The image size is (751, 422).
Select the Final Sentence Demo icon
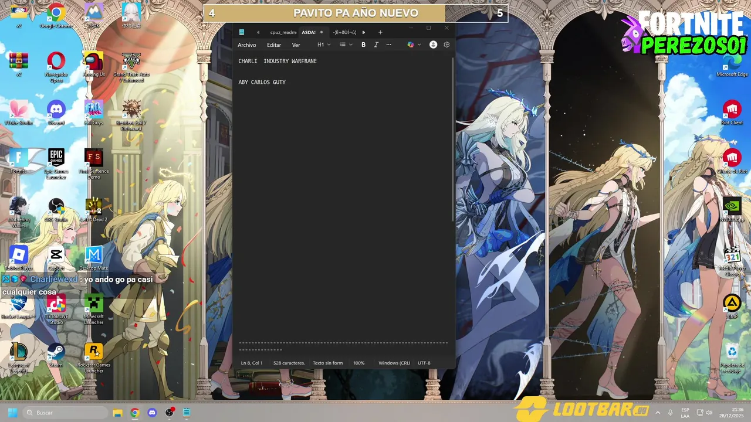(x=94, y=164)
